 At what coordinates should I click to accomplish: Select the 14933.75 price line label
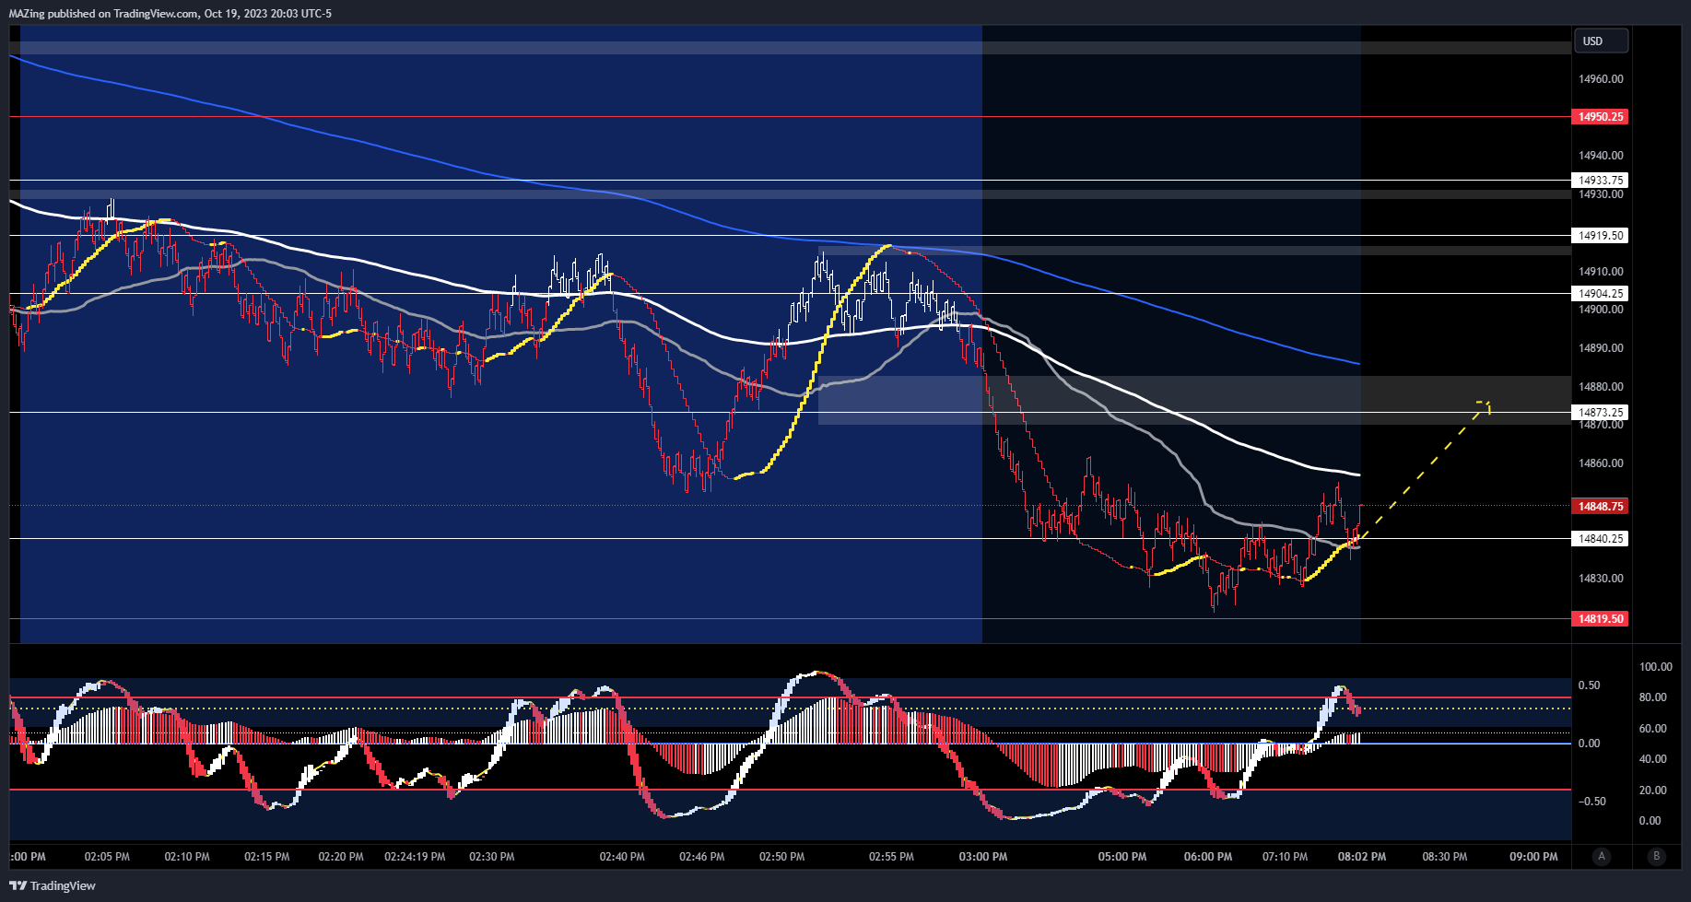pyautogui.click(x=1600, y=181)
